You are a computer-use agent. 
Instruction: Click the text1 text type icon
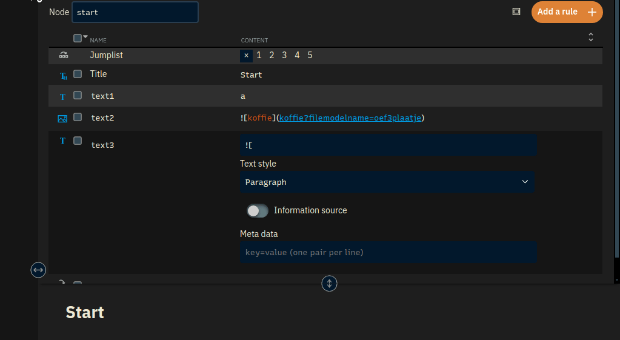coord(62,97)
